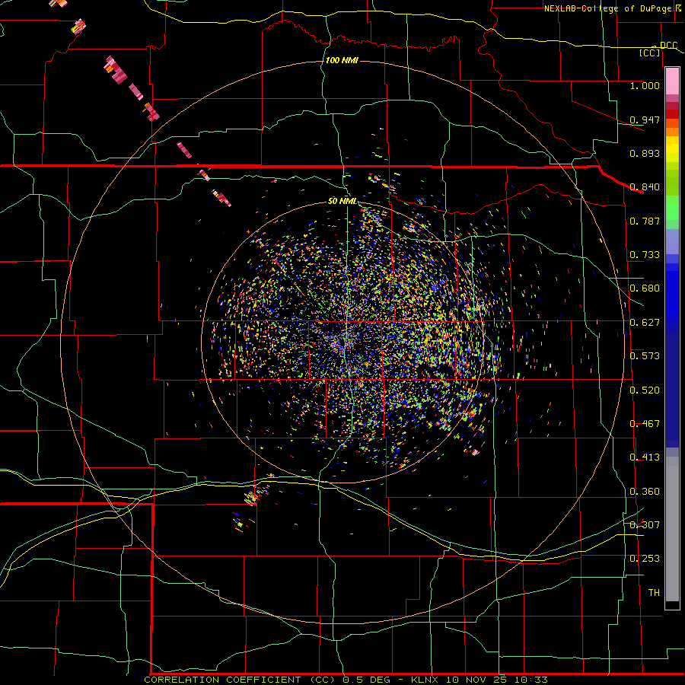Viewport: 685px width, 685px height.
Task: Click the 0.627 legend value
Action: (645, 323)
